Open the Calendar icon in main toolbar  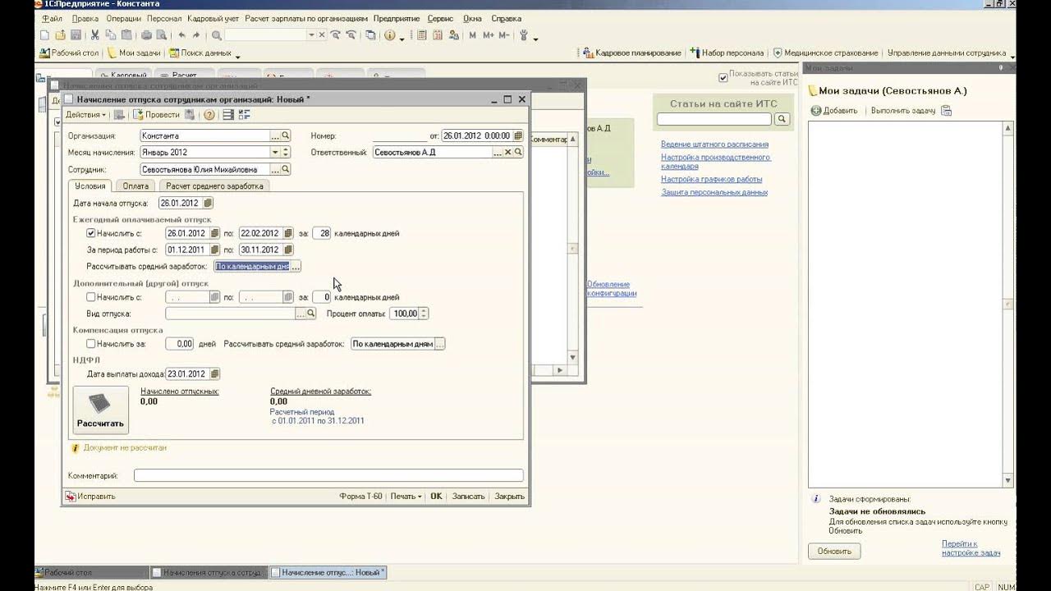point(438,35)
